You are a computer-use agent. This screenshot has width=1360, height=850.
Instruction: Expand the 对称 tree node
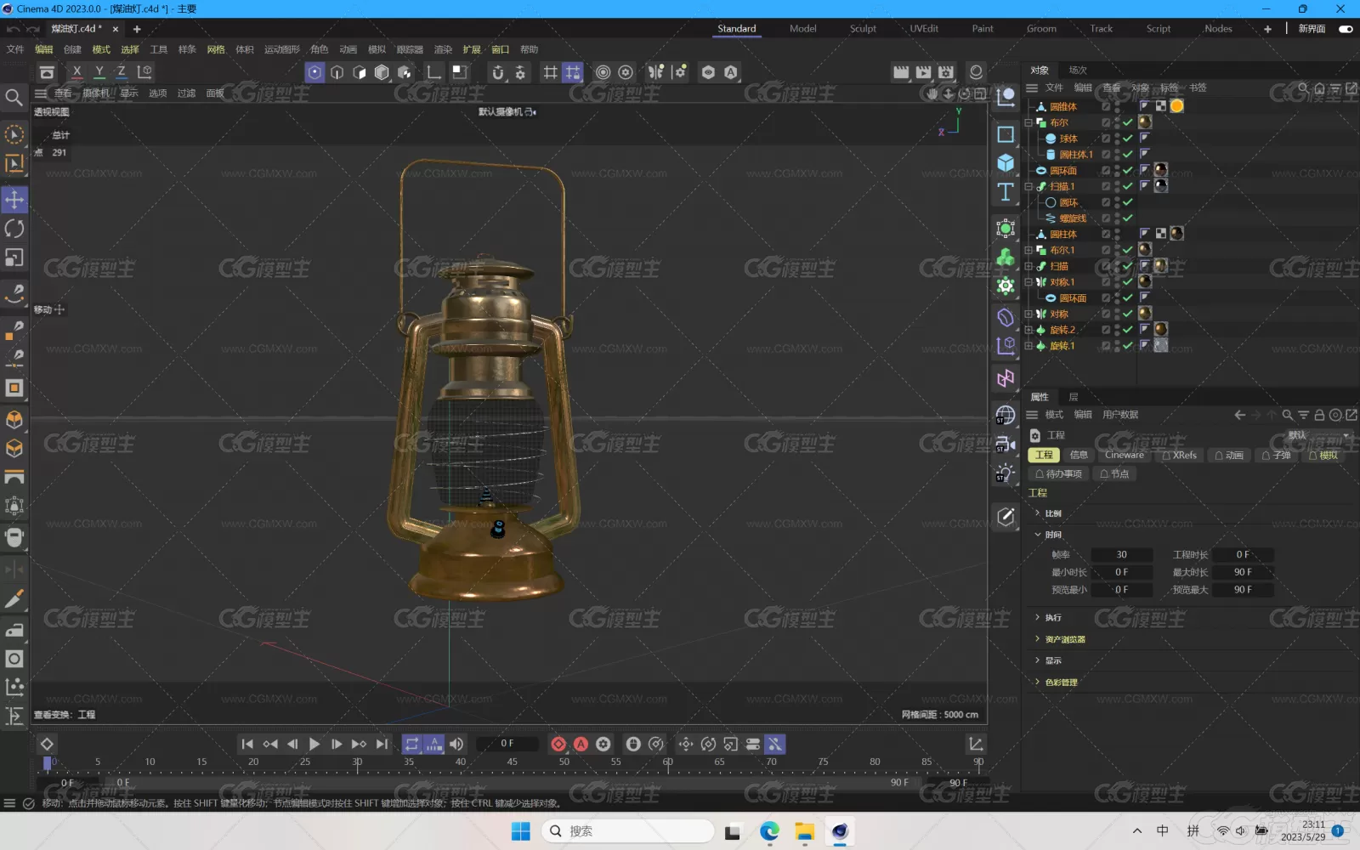1028,314
